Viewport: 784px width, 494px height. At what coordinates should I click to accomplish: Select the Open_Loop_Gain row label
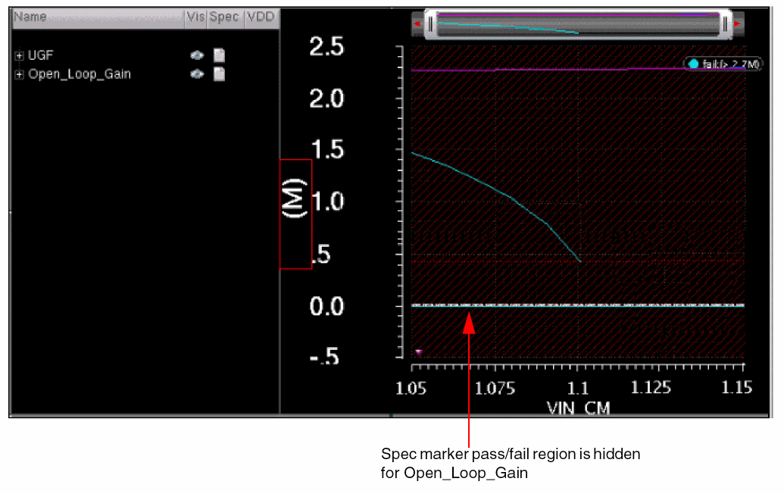(79, 74)
